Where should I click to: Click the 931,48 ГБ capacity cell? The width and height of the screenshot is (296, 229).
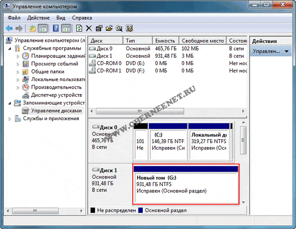point(166,56)
